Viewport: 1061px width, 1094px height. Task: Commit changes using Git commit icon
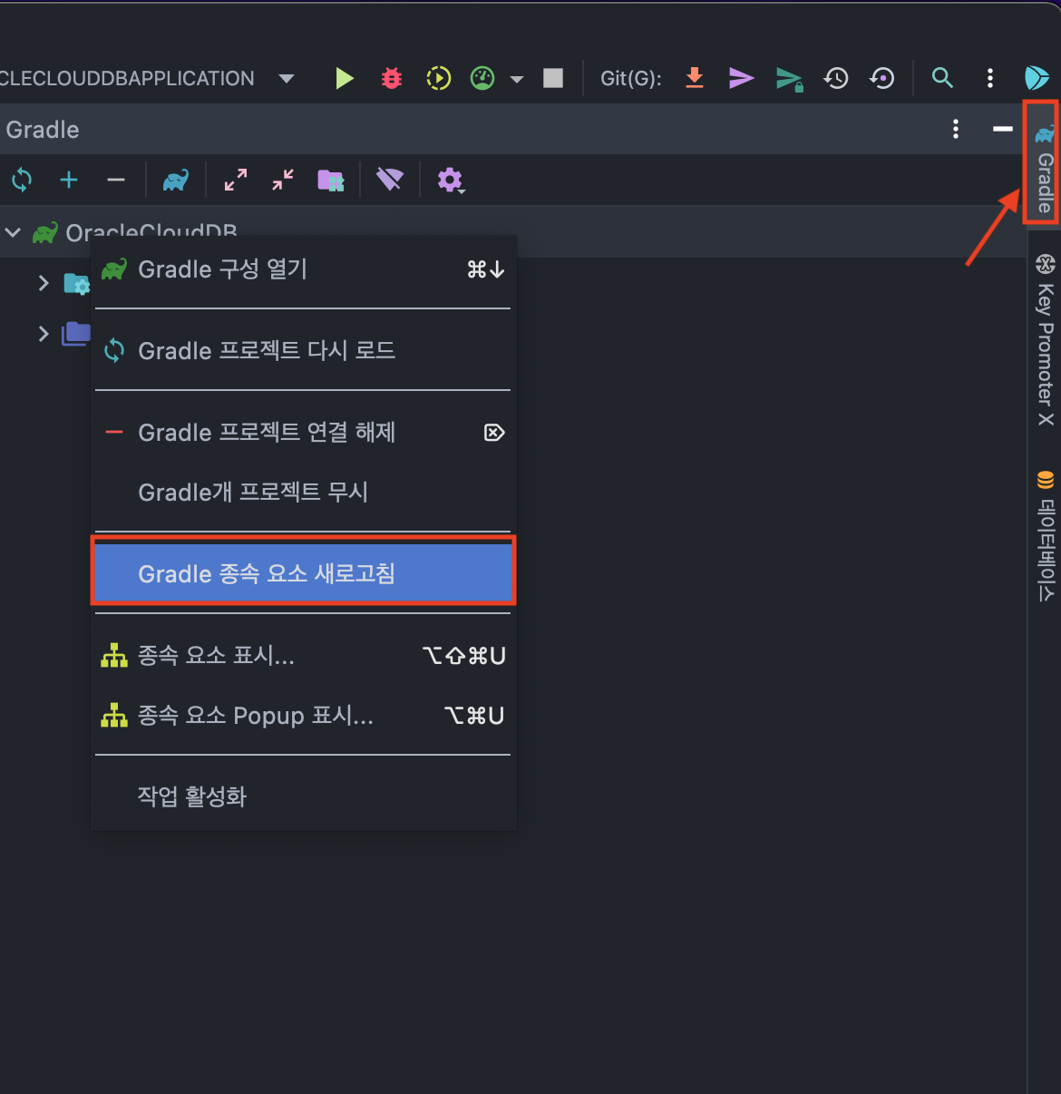coord(742,78)
